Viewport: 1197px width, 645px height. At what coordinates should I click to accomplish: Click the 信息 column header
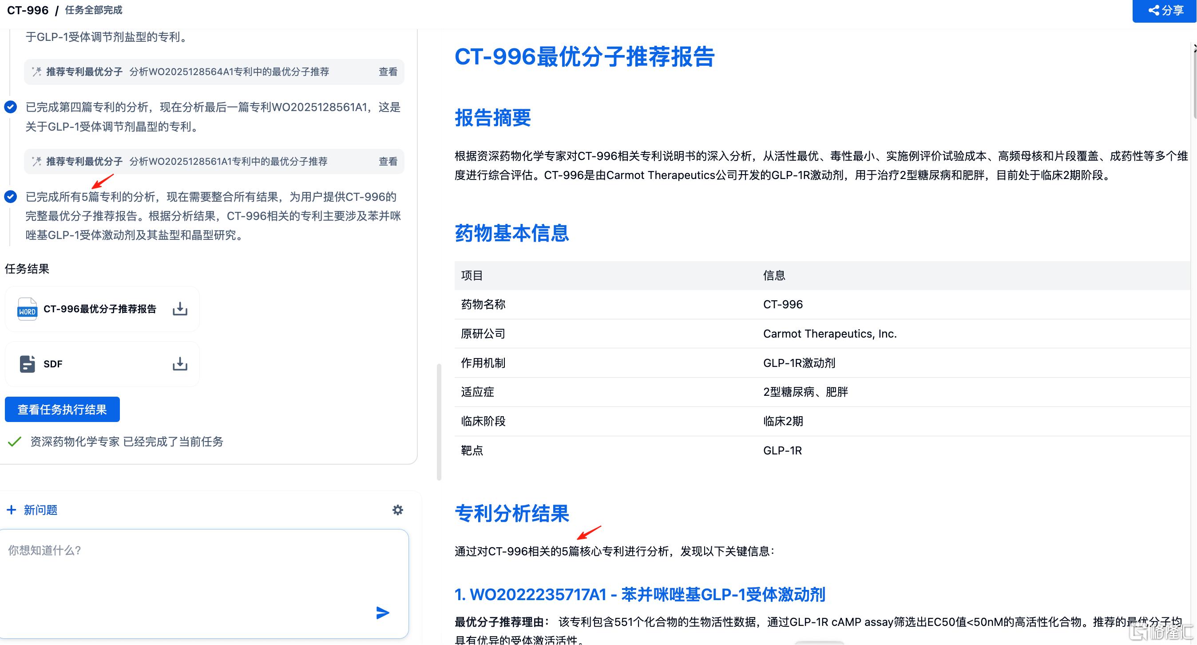[774, 276]
